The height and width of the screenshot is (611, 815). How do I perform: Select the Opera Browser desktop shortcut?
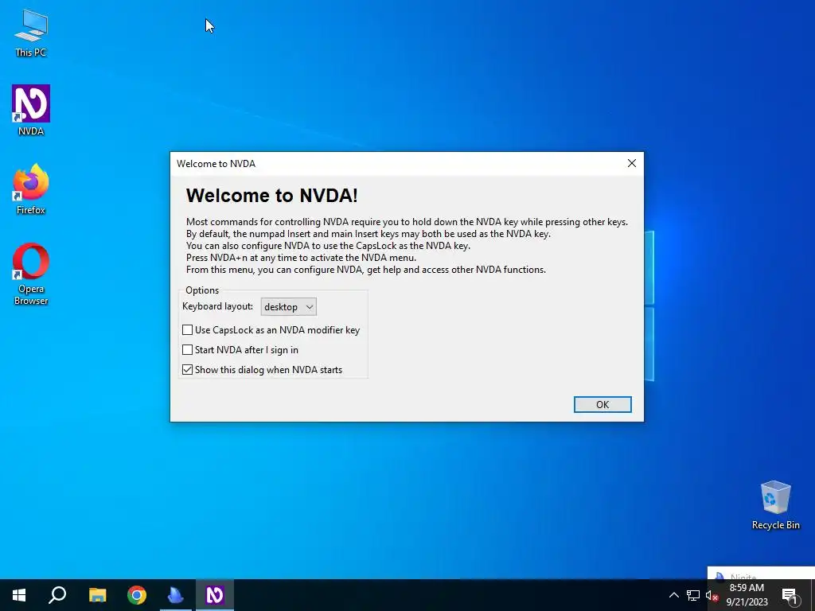point(31,274)
